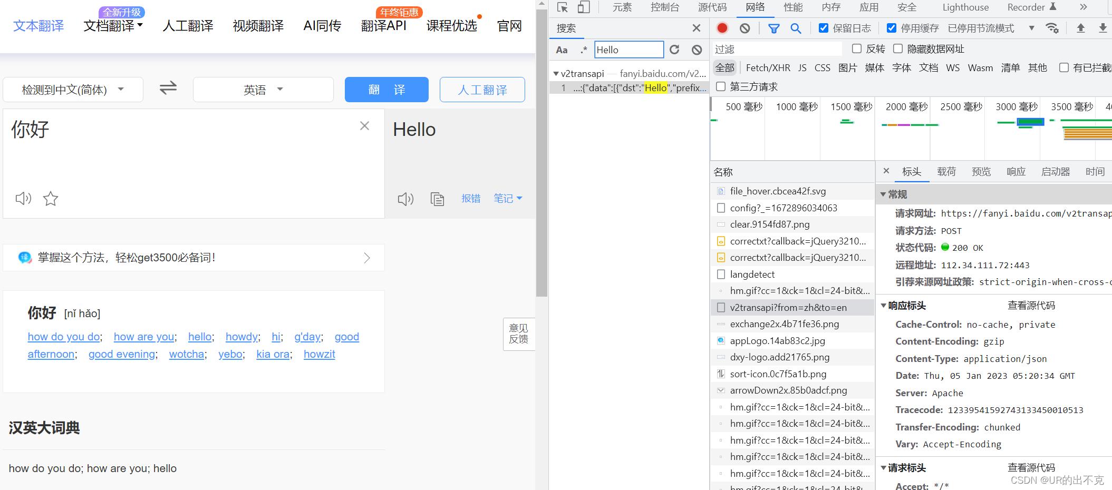Clear search results circle icon
Screen dimensions: 1112x490
coord(697,50)
